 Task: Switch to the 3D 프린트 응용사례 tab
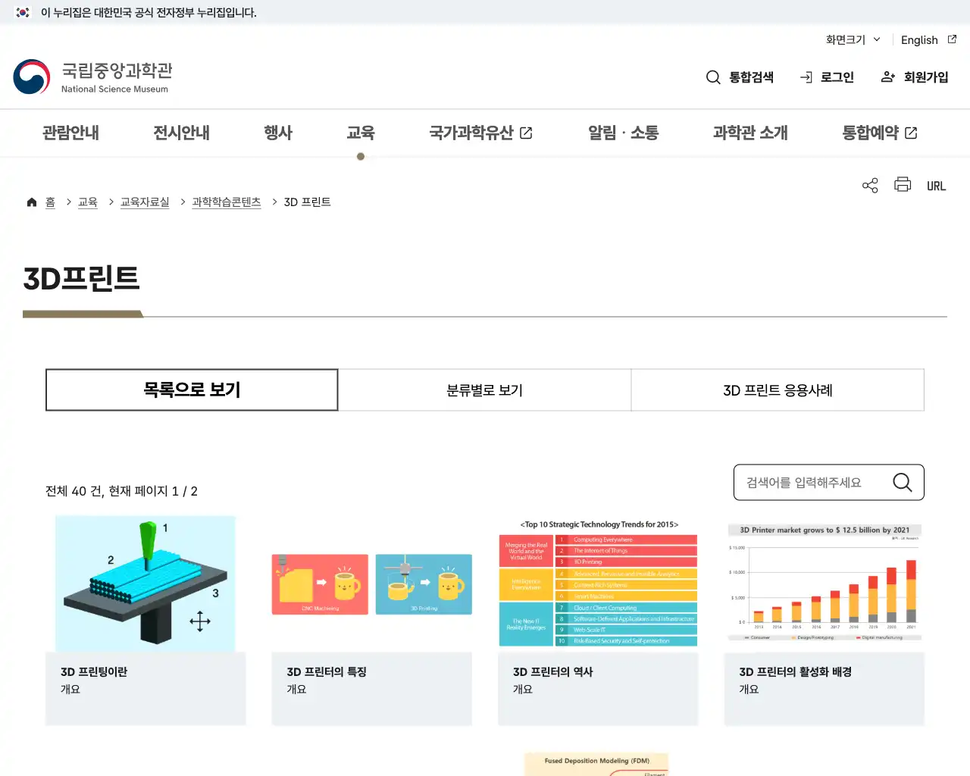click(x=778, y=390)
